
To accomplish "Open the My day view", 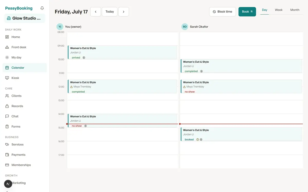I will pyautogui.click(x=25, y=57).
